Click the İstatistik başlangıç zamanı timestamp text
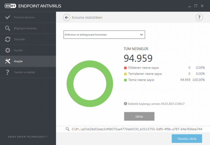Screen dimensions: 210x145 coord(156,104)
